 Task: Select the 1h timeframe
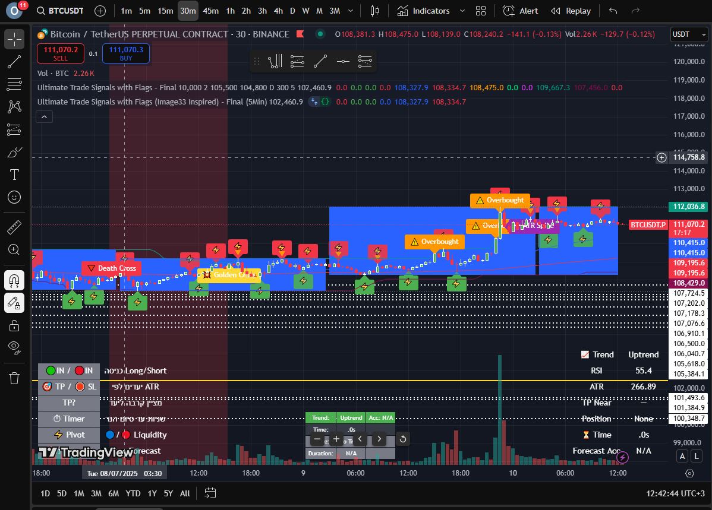click(x=230, y=11)
